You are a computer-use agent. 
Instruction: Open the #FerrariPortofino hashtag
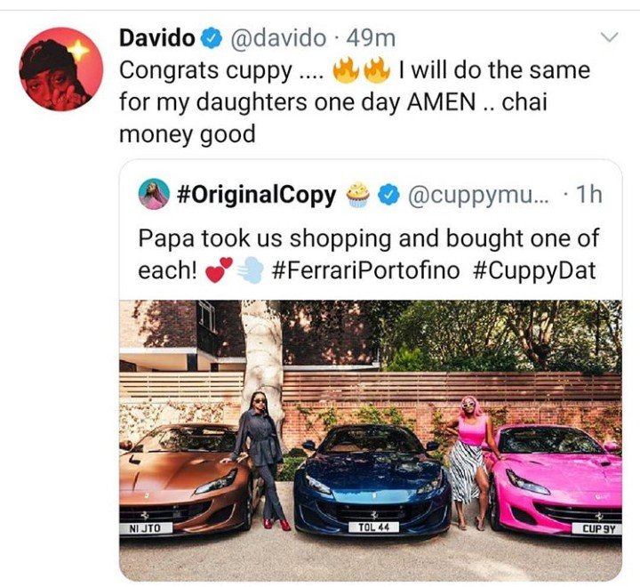coord(365,270)
